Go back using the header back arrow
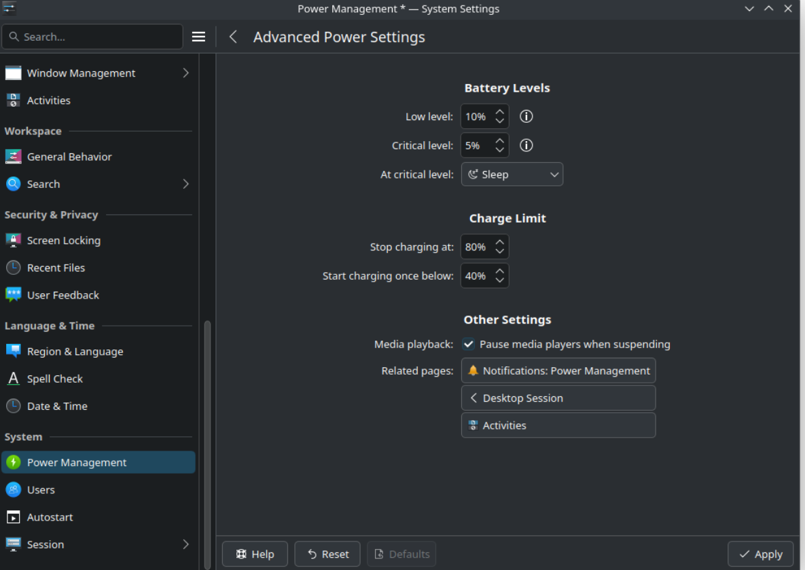The width and height of the screenshot is (805, 570). coord(233,37)
